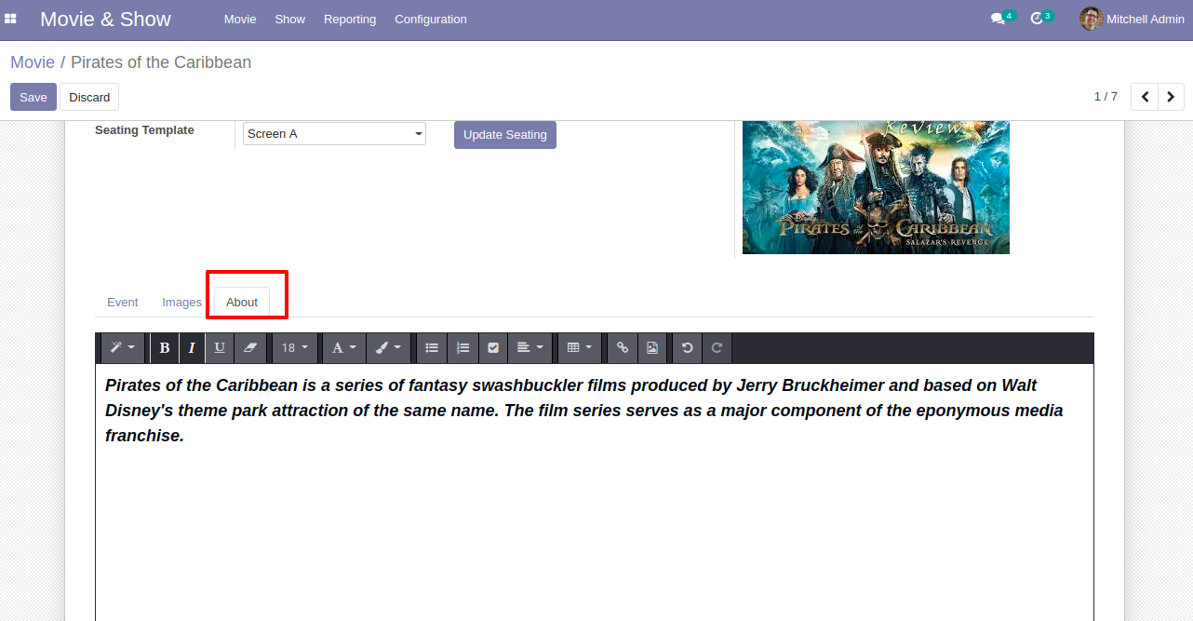Click into the About description text area
This screenshot has height=621, width=1193.
click(x=595, y=493)
